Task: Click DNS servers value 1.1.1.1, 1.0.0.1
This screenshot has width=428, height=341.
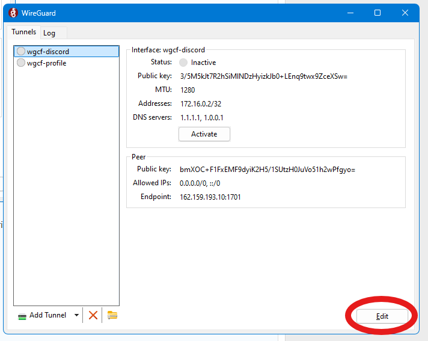Action: click(202, 118)
